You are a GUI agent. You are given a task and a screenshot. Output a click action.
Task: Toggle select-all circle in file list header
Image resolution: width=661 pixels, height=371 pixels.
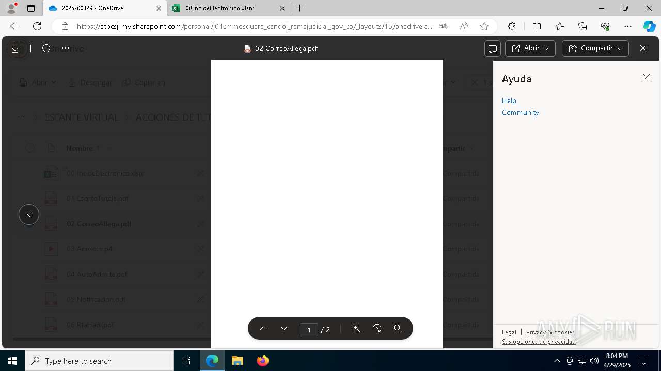pyautogui.click(x=30, y=148)
